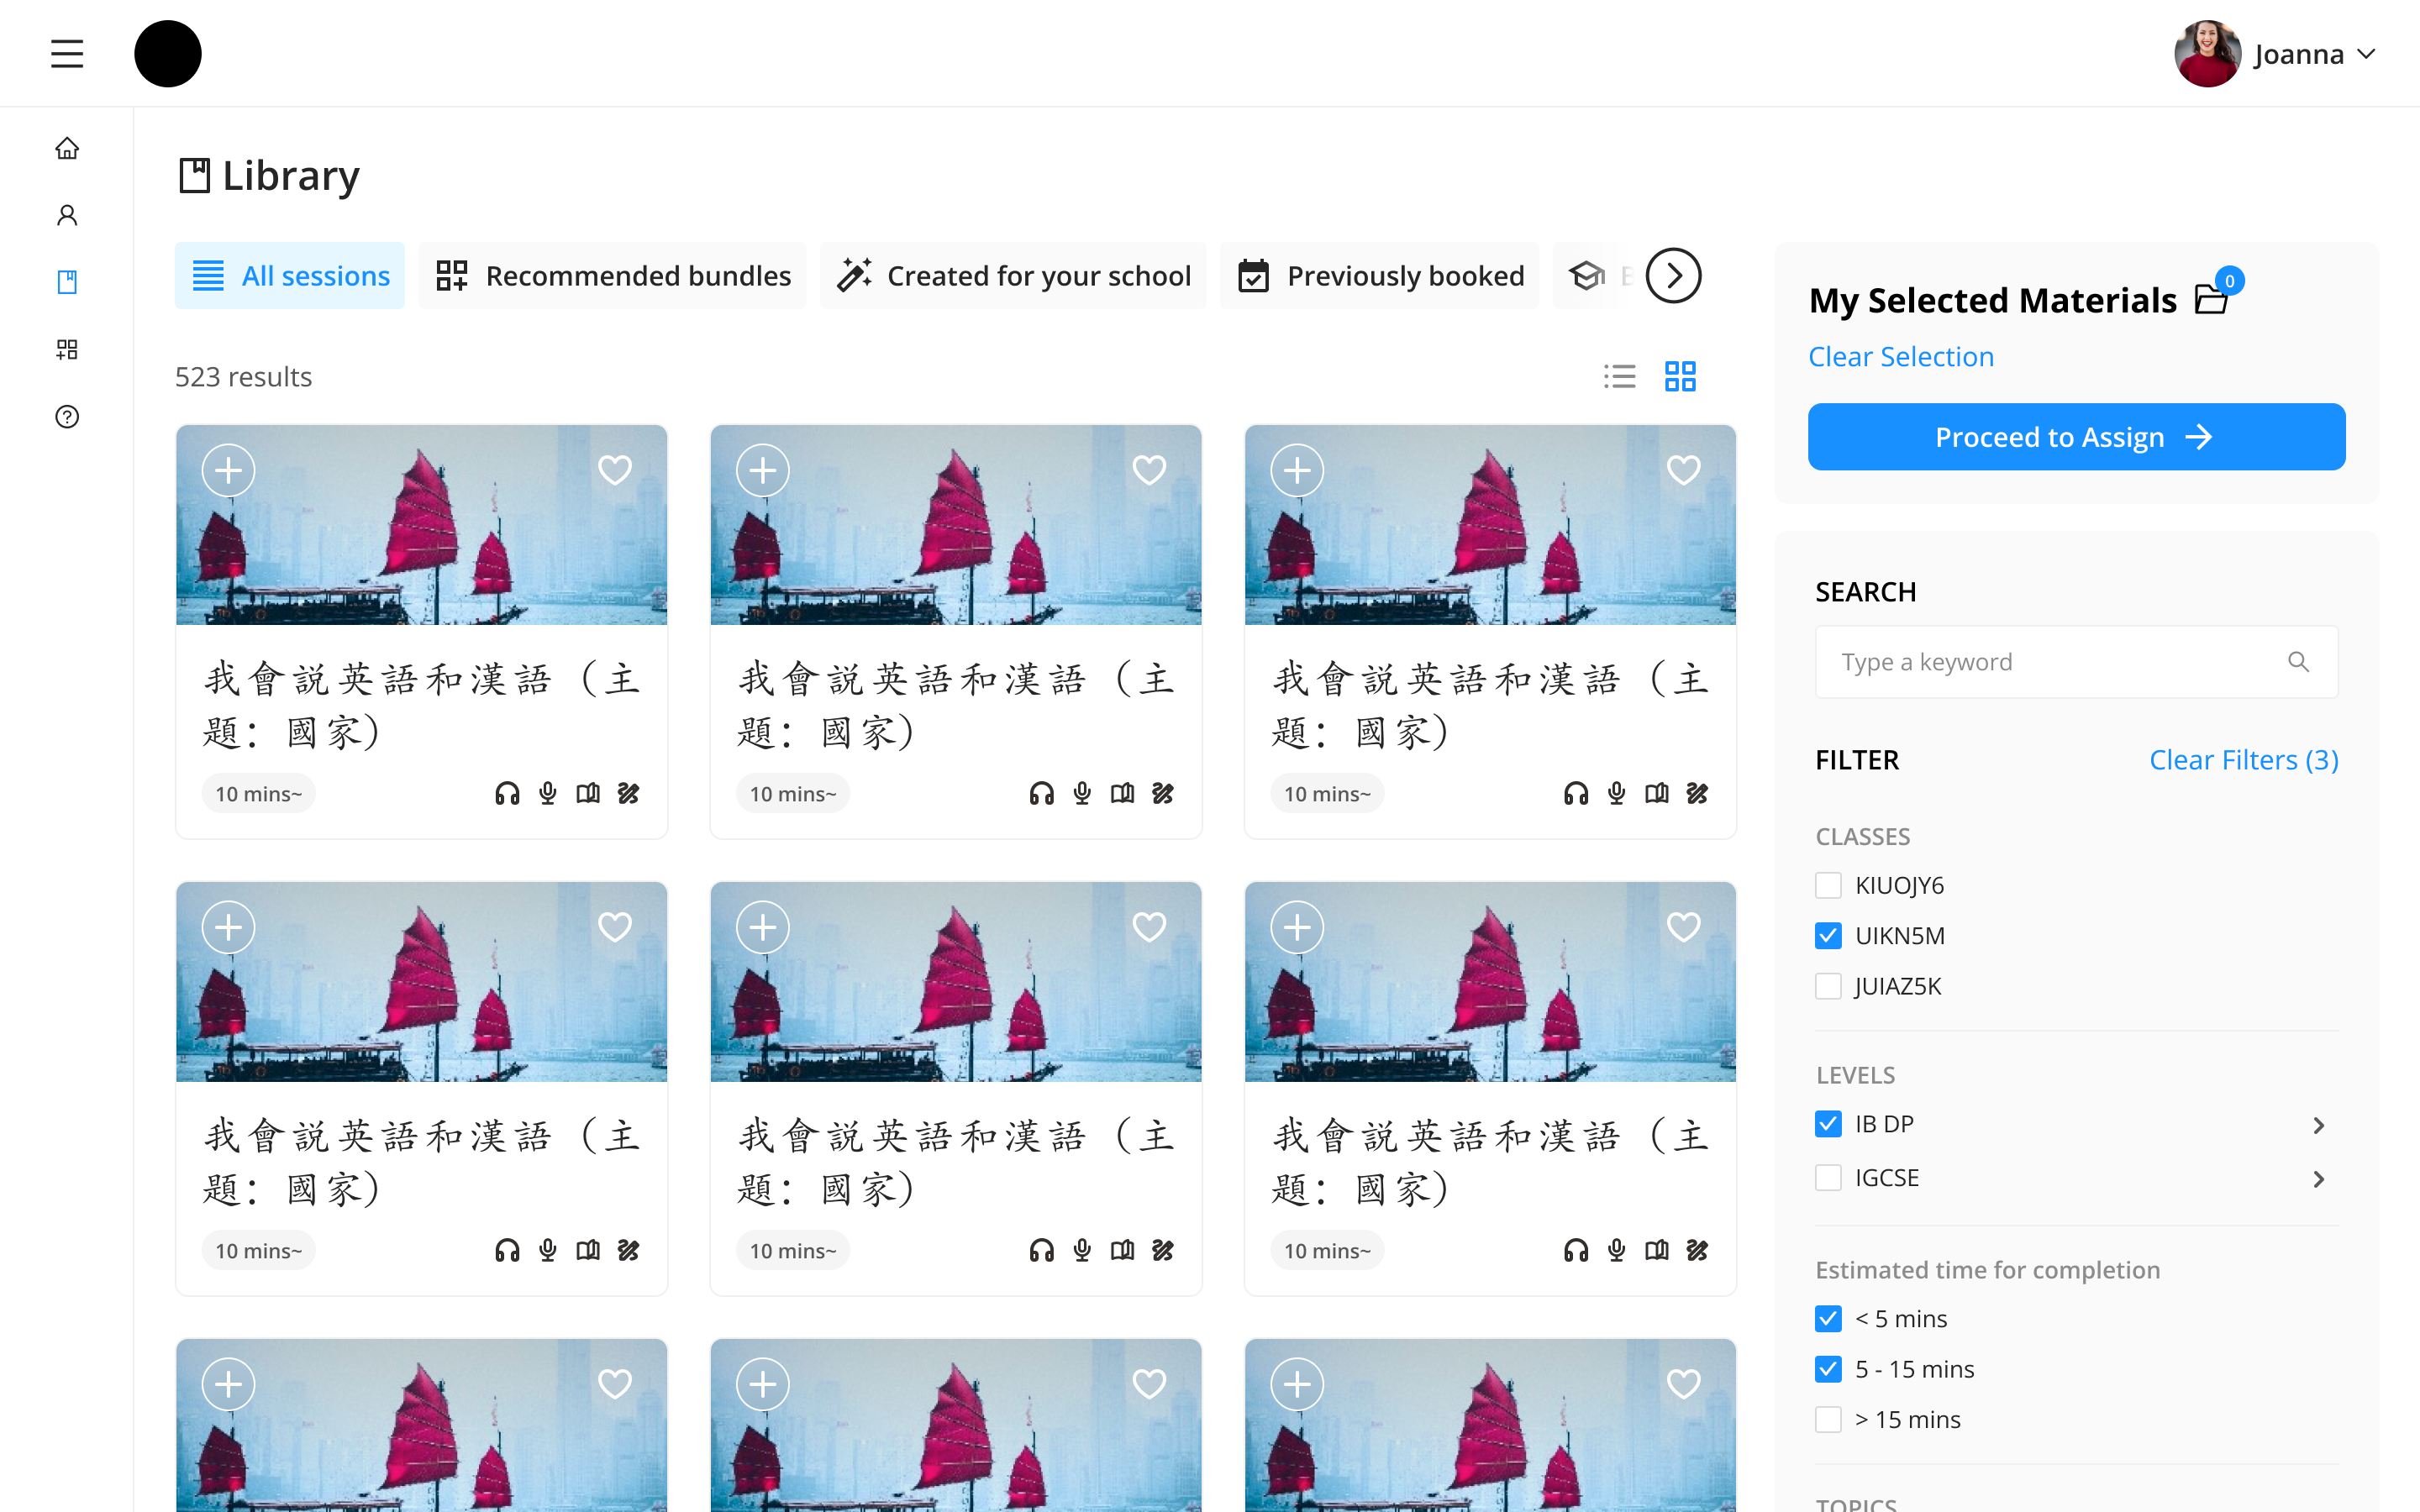Click the search magnifier icon
The width and height of the screenshot is (2420, 1512).
pos(2298,662)
